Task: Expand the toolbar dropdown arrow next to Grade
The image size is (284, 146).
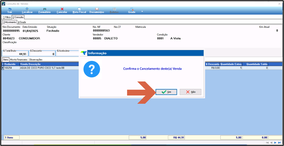Action: (x=142, y=12)
